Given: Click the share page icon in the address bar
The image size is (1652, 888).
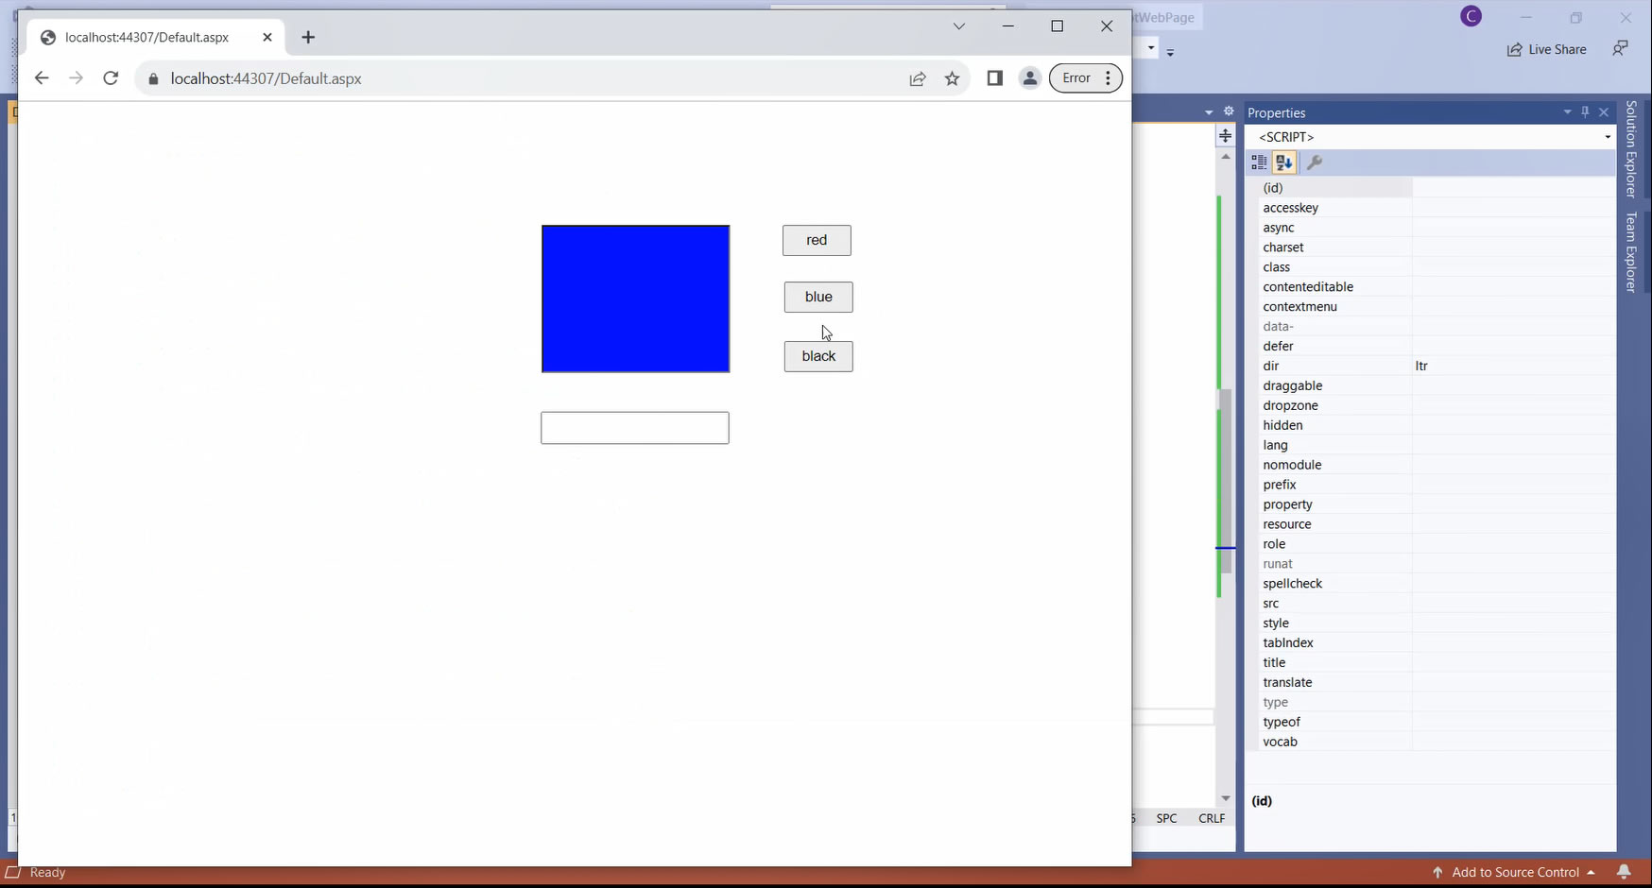Looking at the screenshot, I should (918, 78).
